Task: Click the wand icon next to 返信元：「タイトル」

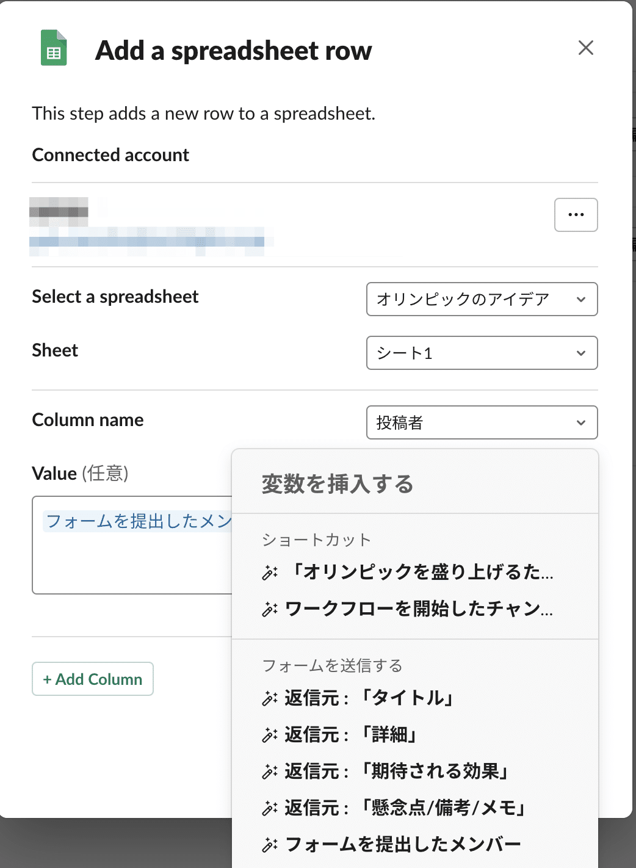Action: pyautogui.click(x=268, y=698)
